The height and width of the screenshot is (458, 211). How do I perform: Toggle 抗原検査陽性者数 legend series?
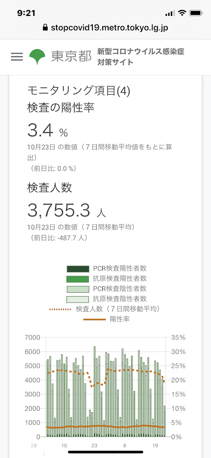pyautogui.click(x=106, y=279)
